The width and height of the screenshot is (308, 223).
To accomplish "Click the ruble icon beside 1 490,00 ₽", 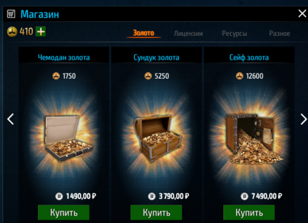I will [x=59, y=196].
